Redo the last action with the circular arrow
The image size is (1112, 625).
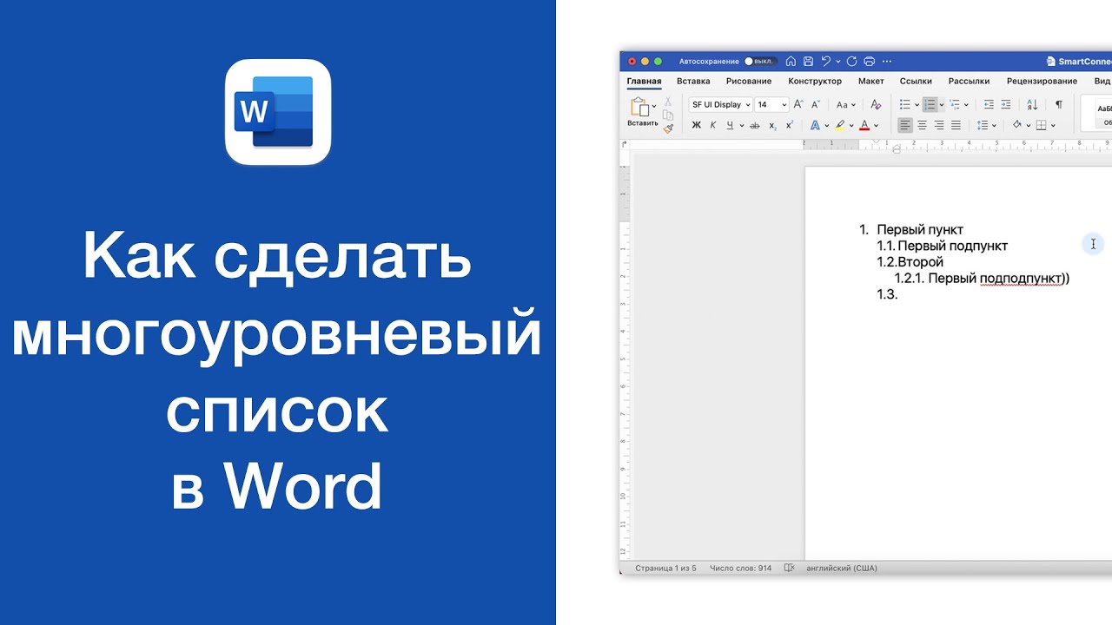[x=852, y=62]
